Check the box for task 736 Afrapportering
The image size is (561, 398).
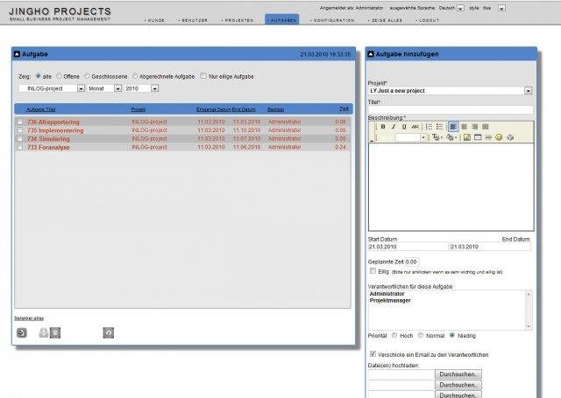point(19,122)
